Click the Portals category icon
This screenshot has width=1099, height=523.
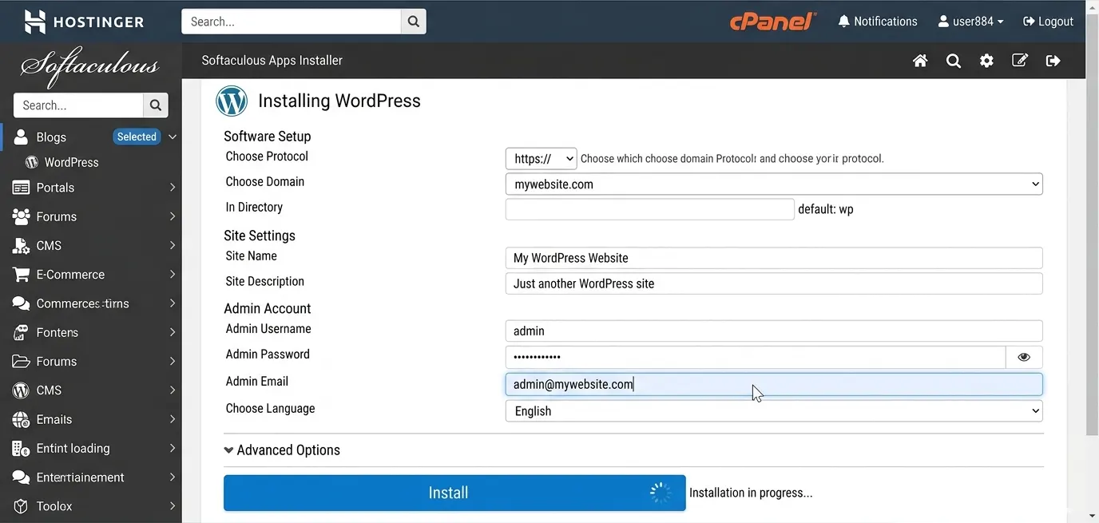click(x=22, y=188)
